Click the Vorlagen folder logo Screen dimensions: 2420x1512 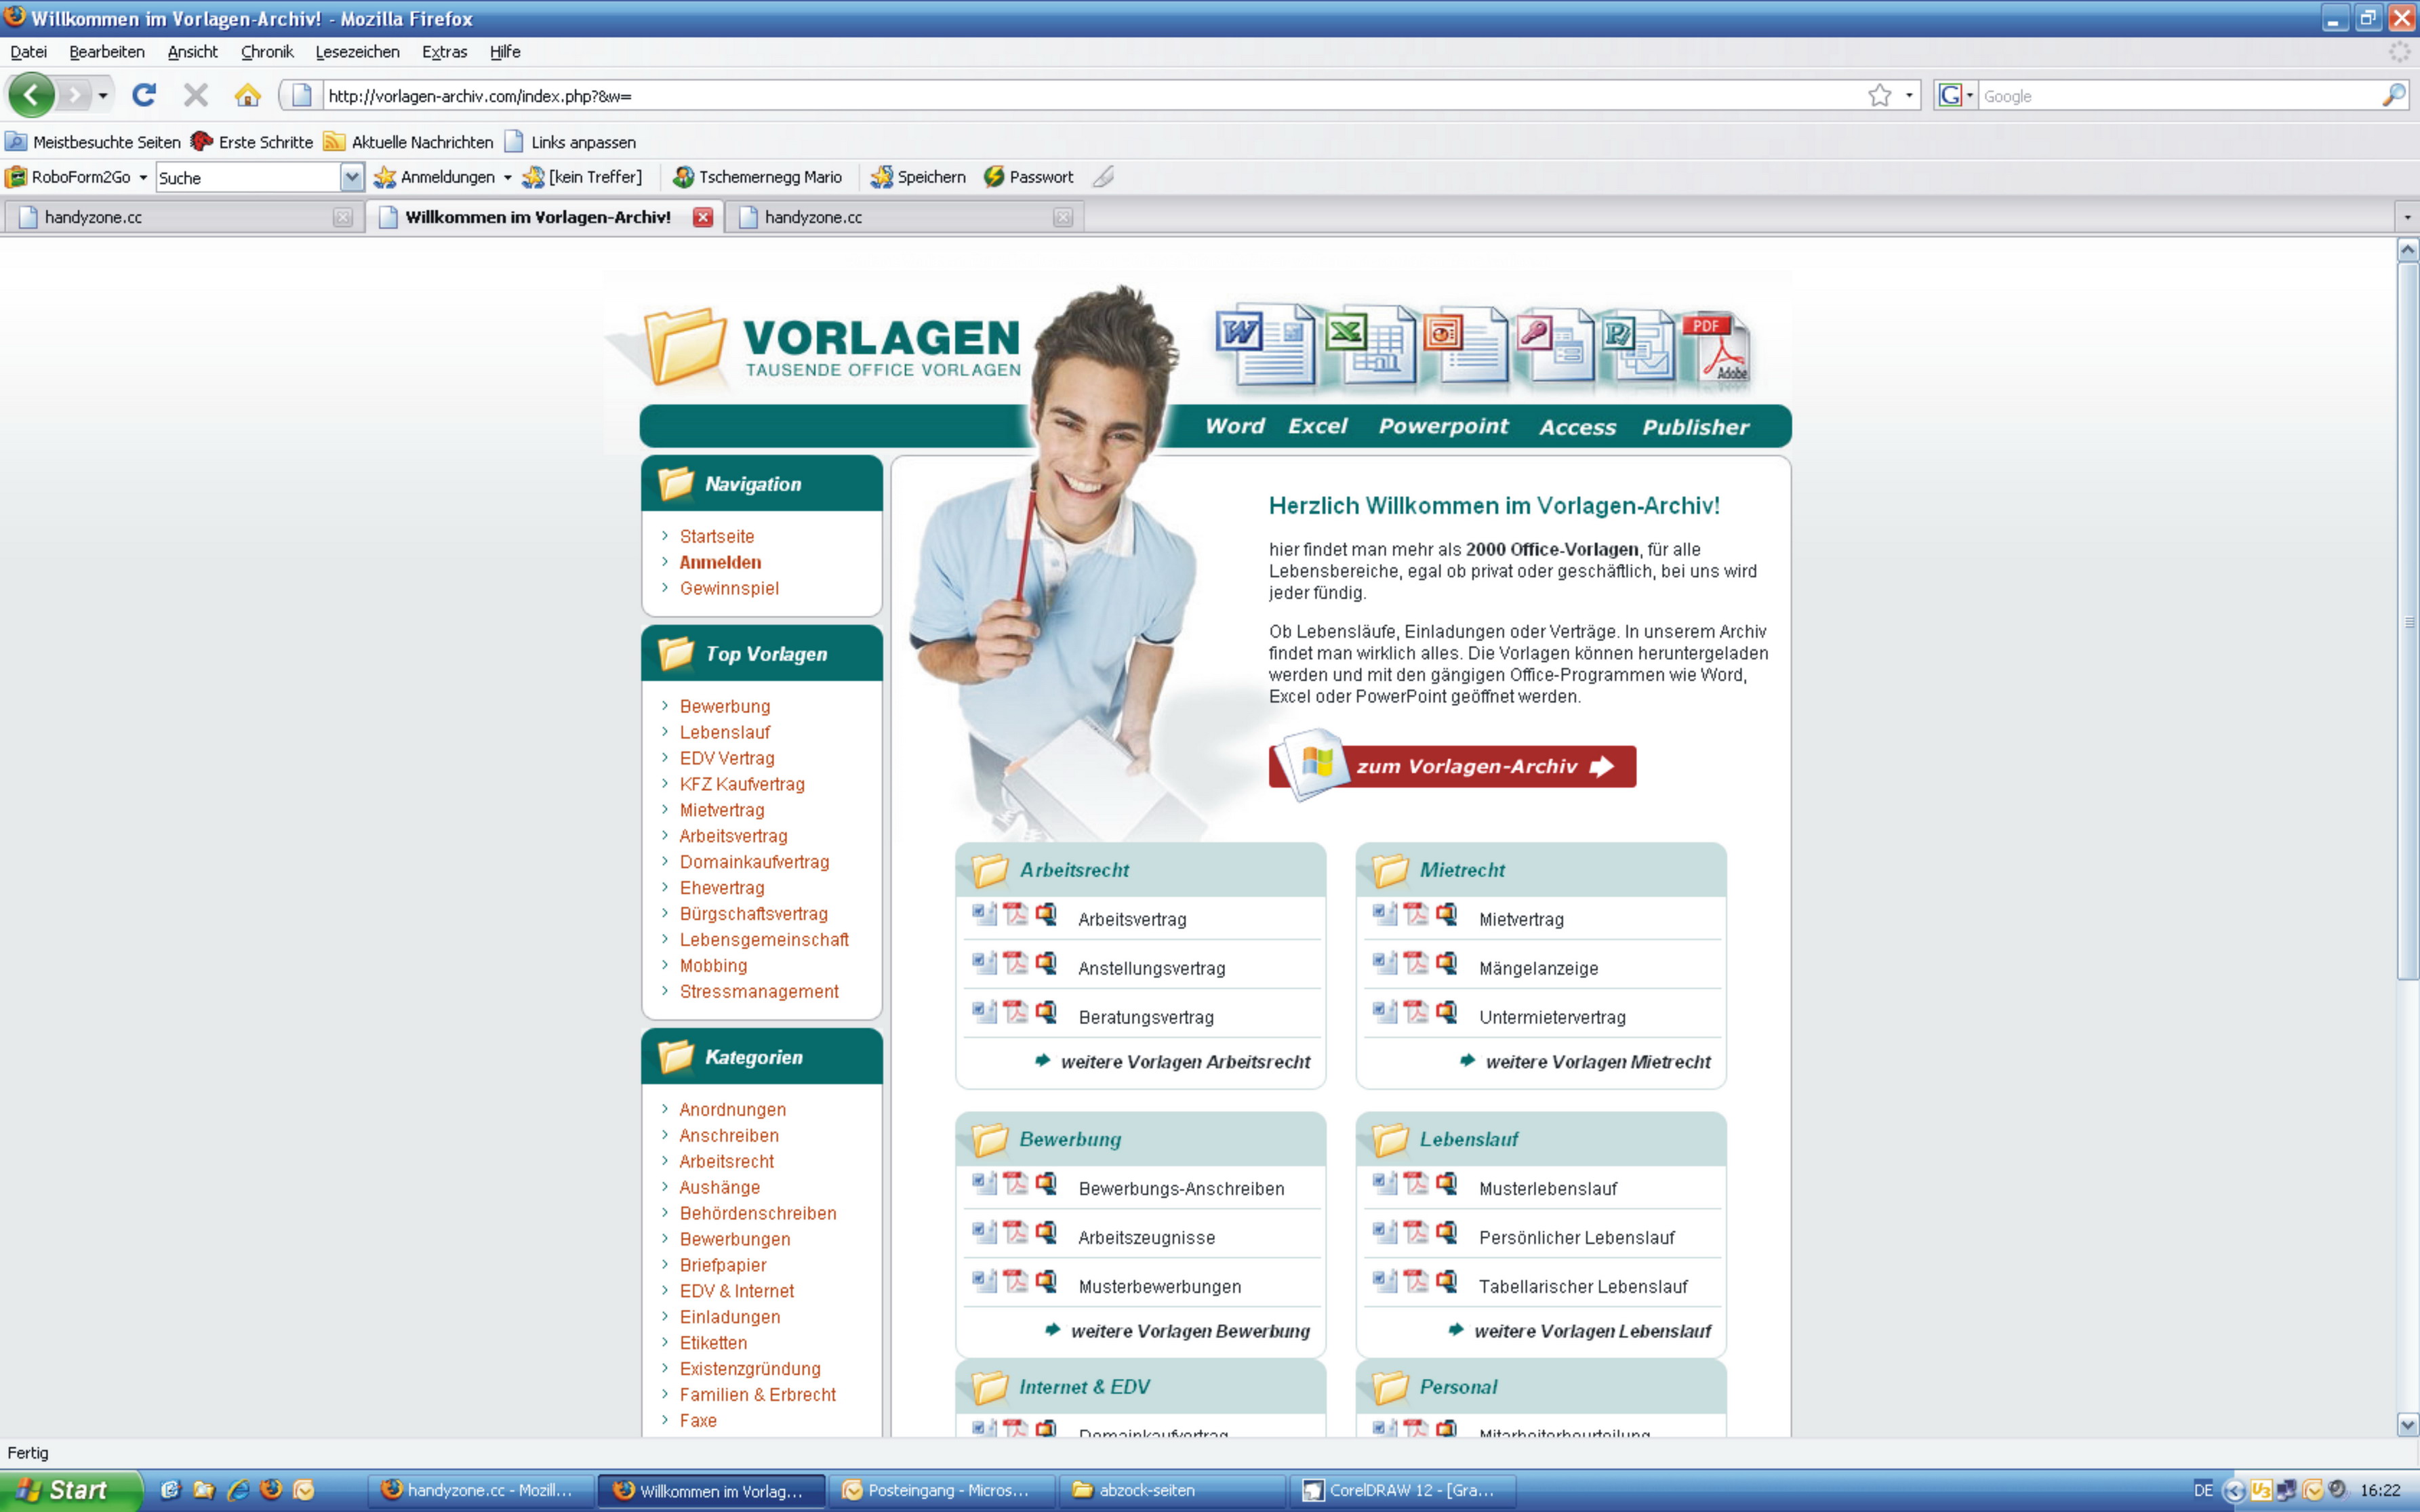point(685,346)
